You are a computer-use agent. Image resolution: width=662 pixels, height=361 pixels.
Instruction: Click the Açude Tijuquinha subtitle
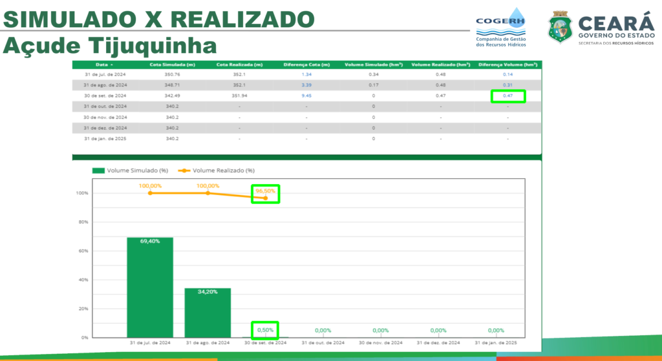tap(110, 45)
